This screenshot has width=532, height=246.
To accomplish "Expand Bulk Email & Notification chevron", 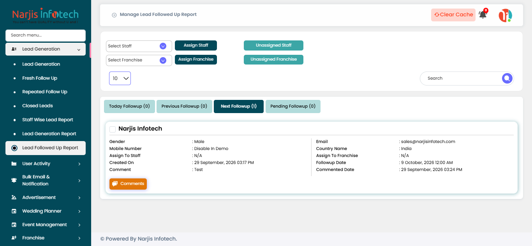I will click(79, 181).
